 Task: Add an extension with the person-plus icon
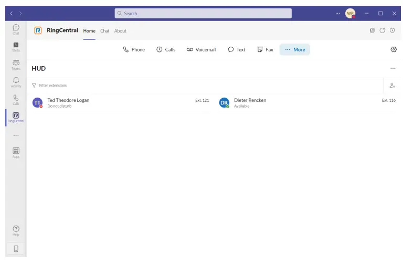392,86
